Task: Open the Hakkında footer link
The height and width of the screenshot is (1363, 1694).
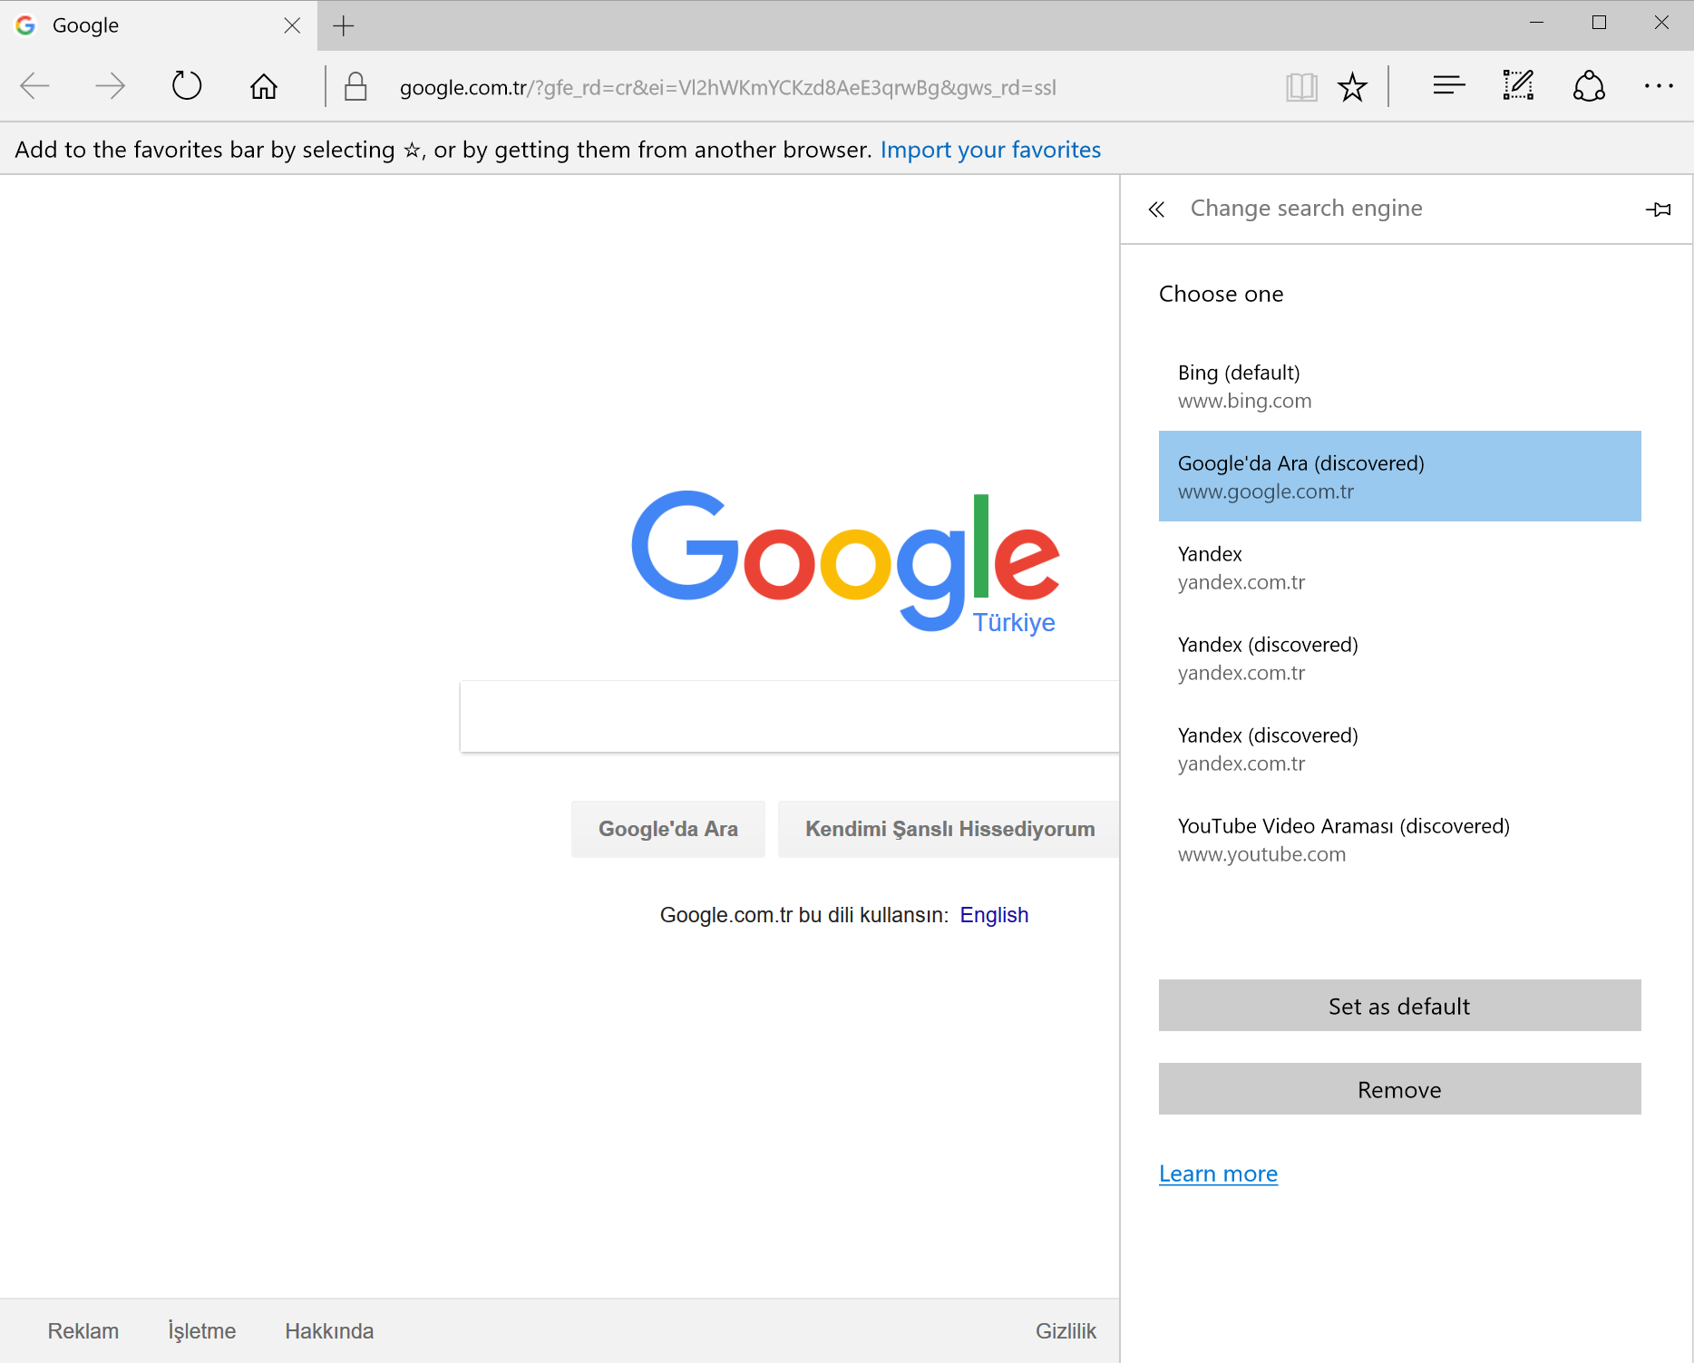Action: point(329,1331)
